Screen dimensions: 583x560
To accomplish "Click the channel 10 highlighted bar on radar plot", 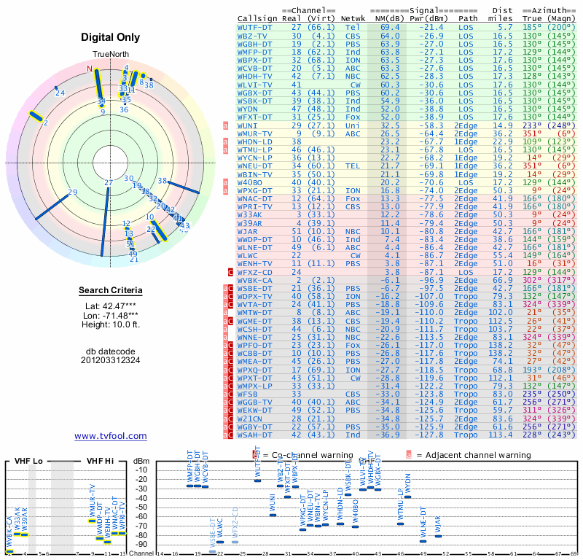I will 161,231.
